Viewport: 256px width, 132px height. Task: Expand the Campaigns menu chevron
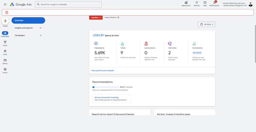pos(41,35)
